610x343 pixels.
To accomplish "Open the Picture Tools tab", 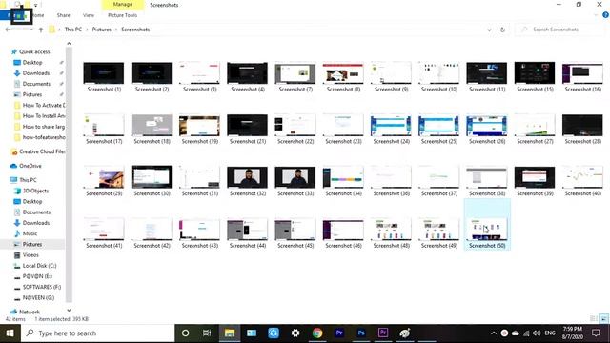I will pyautogui.click(x=122, y=15).
